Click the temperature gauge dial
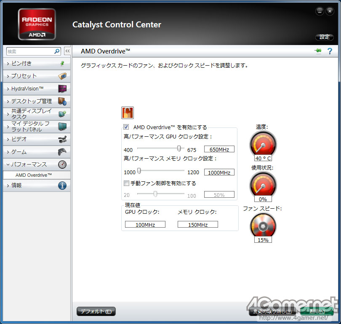Viewport: 341px width, 324px height. [x=263, y=144]
